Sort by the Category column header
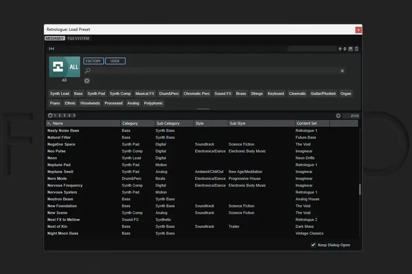The height and width of the screenshot is (274, 412). point(137,123)
